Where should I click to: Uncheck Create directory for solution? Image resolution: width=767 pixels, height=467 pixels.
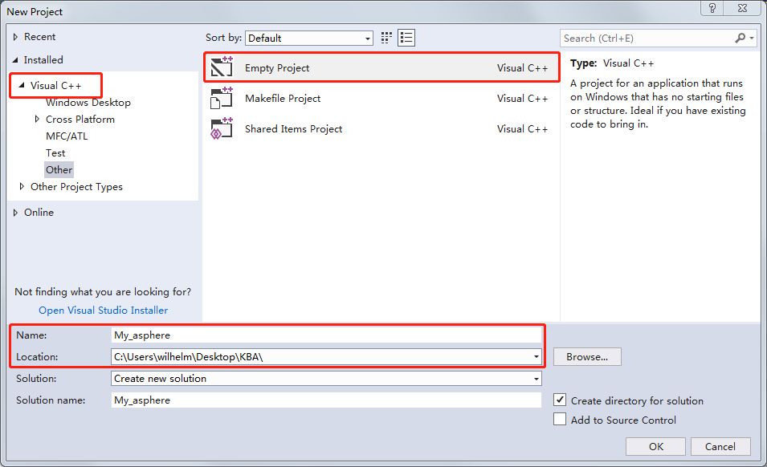(x=560, y=400)
